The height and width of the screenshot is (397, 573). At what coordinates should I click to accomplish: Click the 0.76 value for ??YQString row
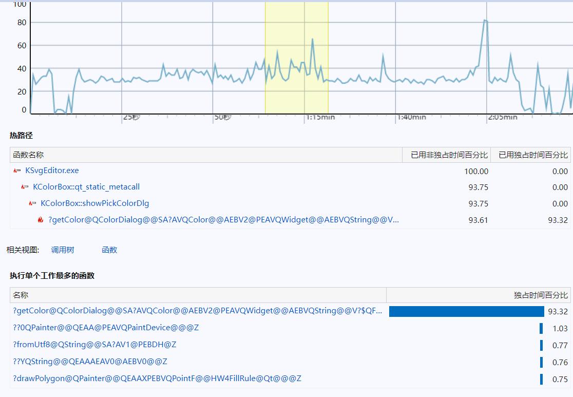click(560, 362)
